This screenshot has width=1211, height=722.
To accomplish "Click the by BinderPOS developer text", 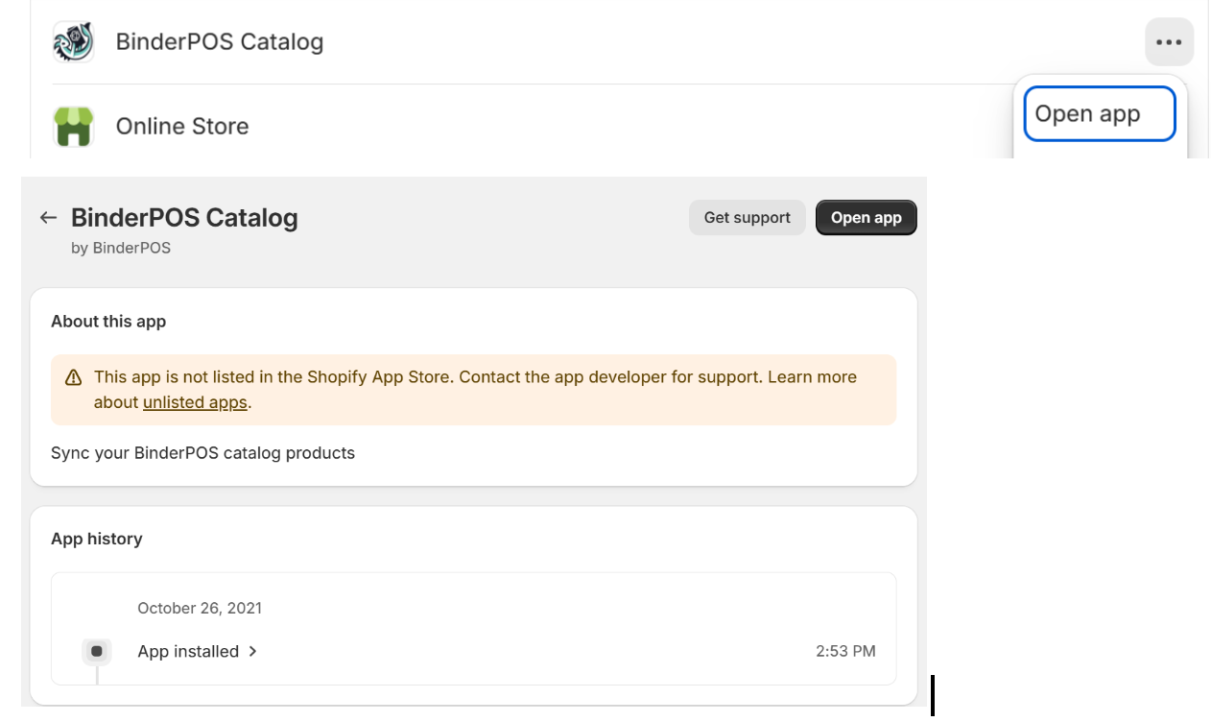I will tap(121, 248).
